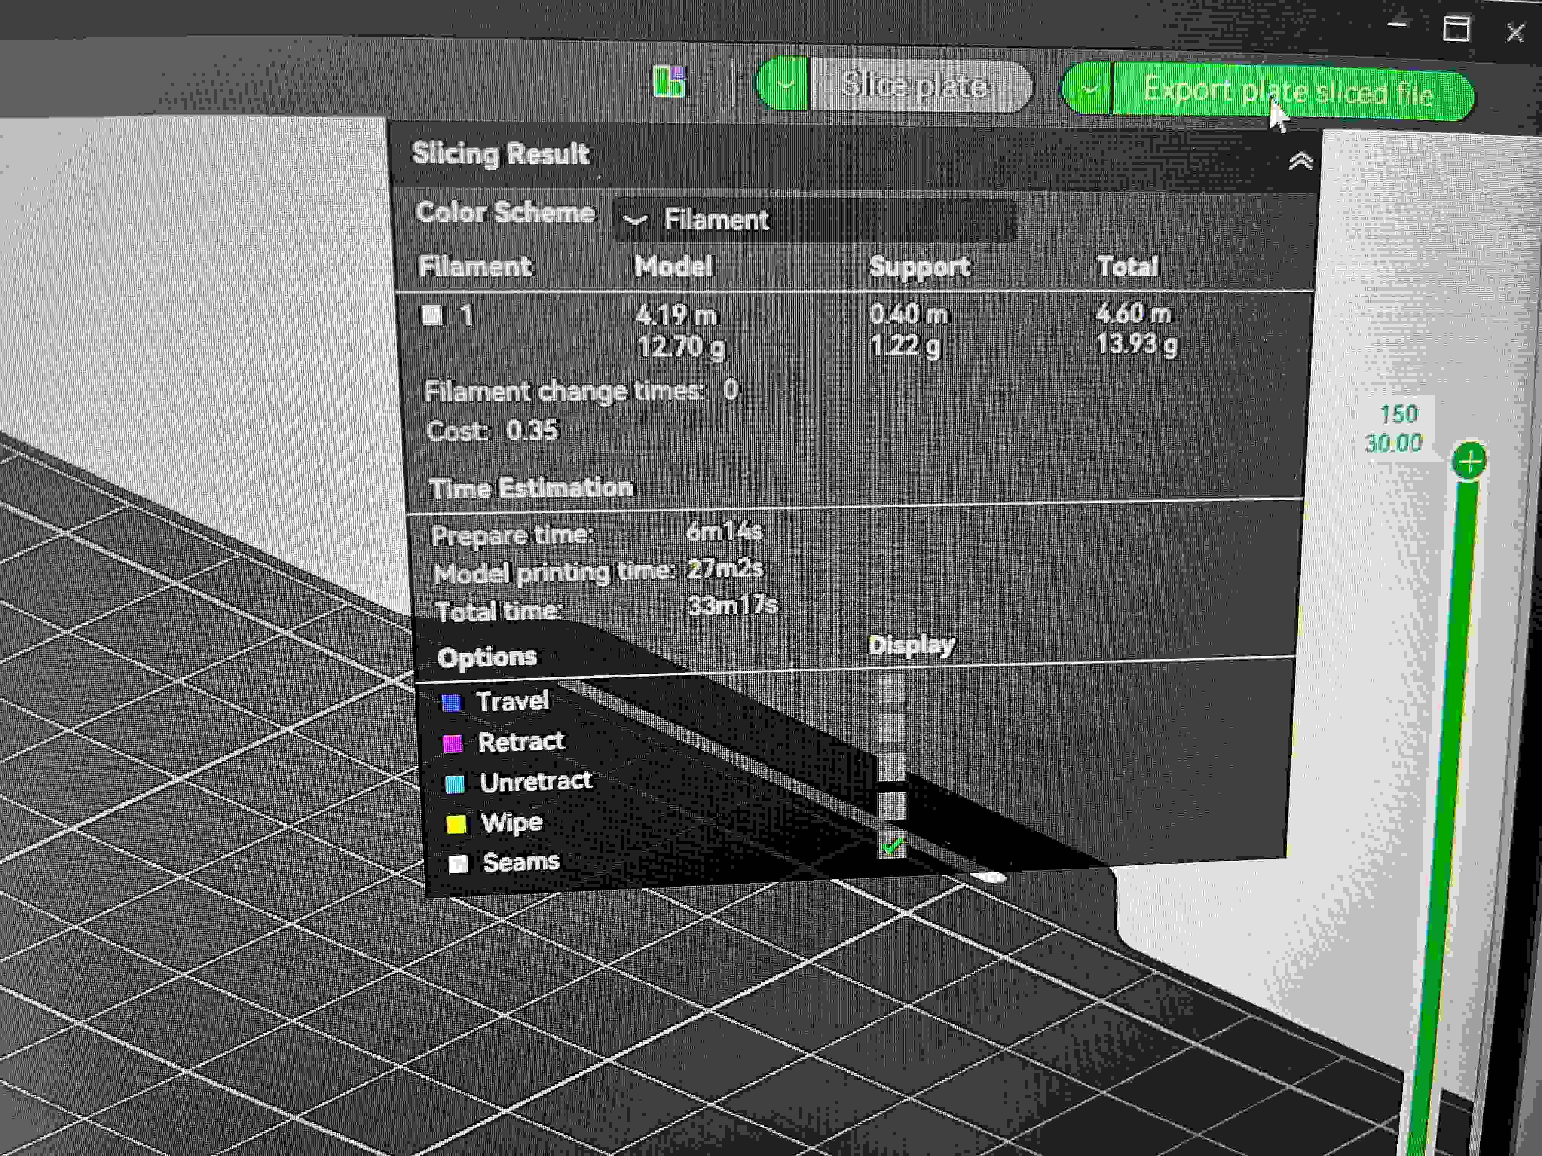Click the magenta Retract legend square
Screen dimensions: 1542x1156
pyautogui.click(x=454, y=744)
